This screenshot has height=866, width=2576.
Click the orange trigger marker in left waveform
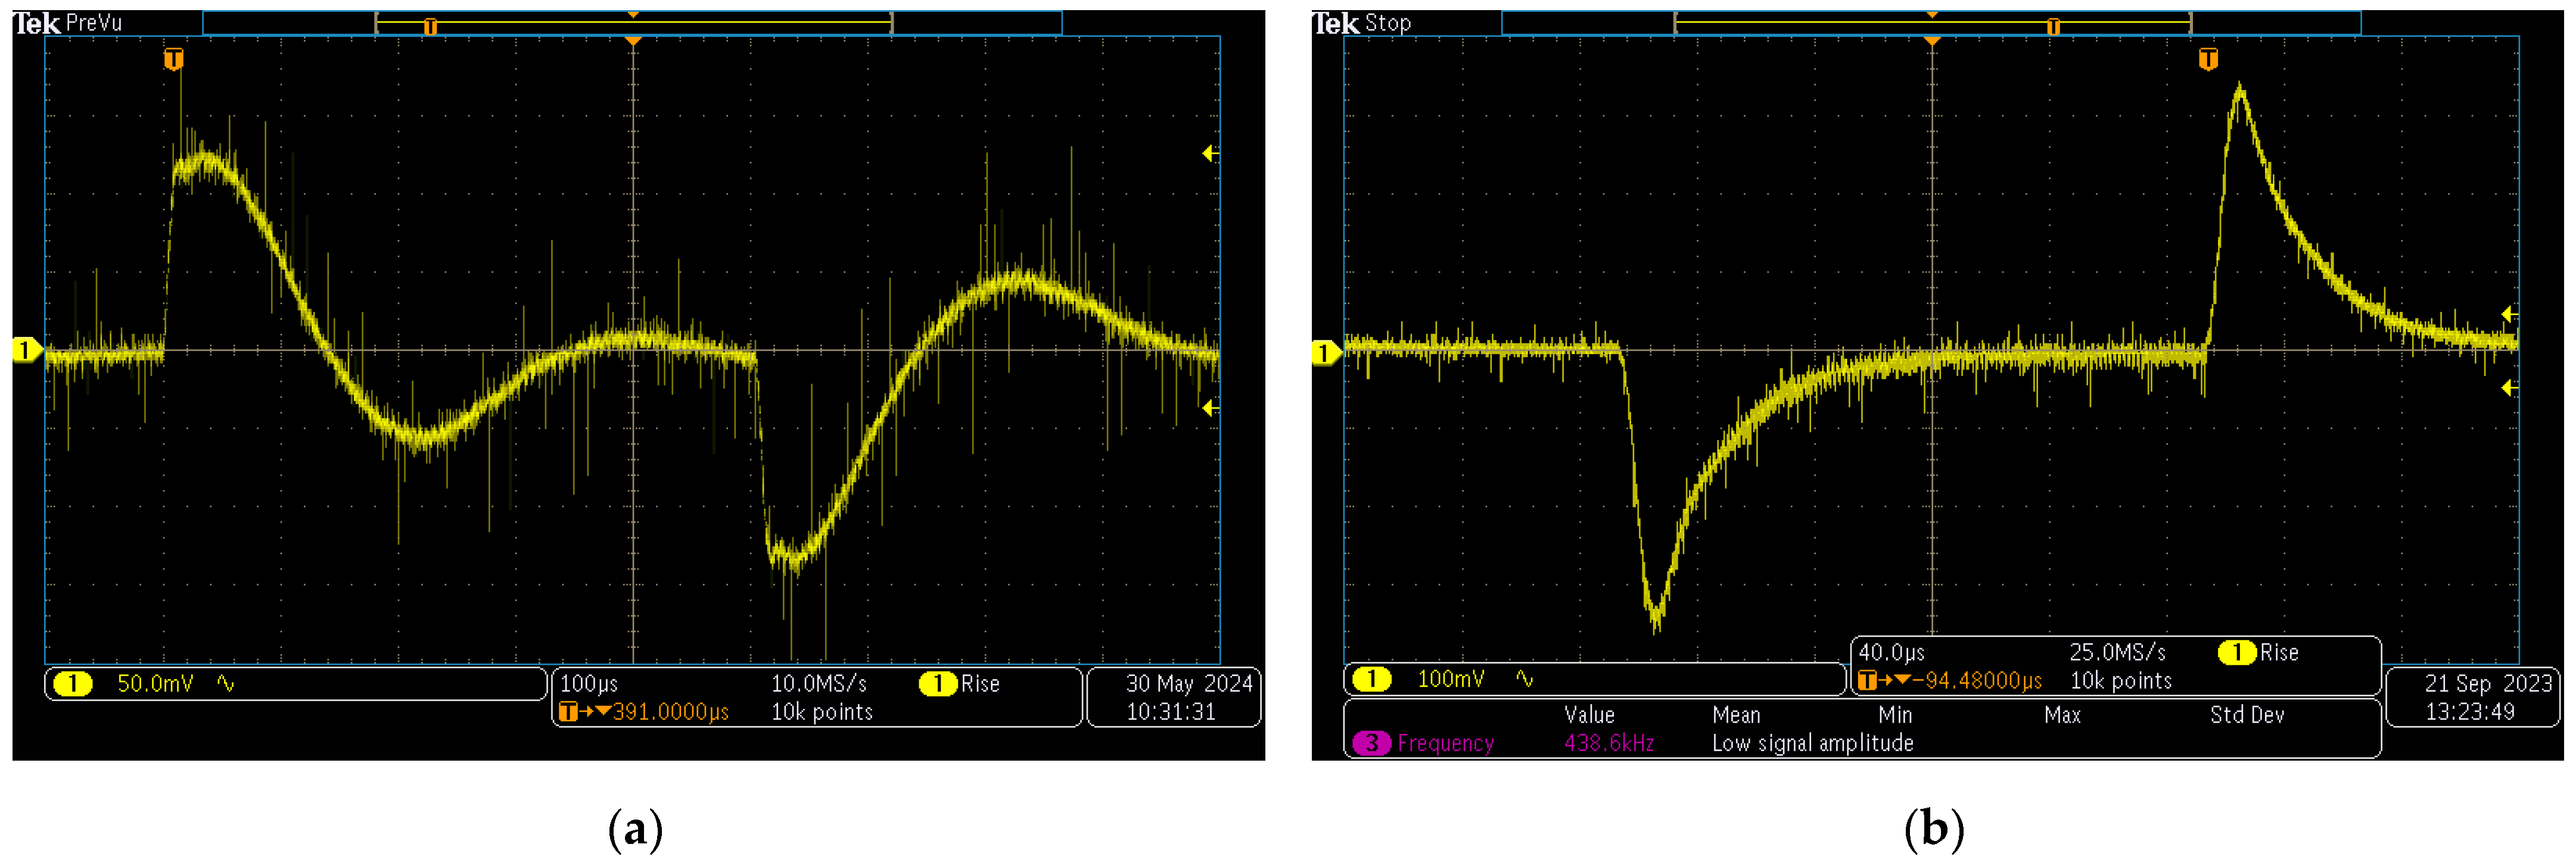click(x=173, y=60)
